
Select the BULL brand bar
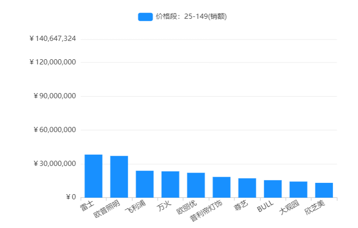pyautogui.click(x=273, y=189)
